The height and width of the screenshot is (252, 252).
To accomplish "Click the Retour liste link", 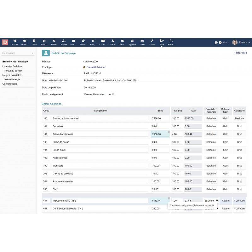I will [x=240, y=53].
